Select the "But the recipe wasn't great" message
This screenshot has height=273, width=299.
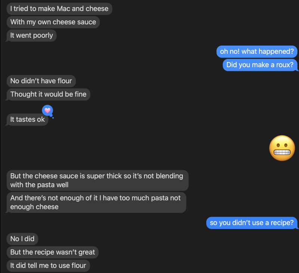pyautogui.click(x=53, y=252)
